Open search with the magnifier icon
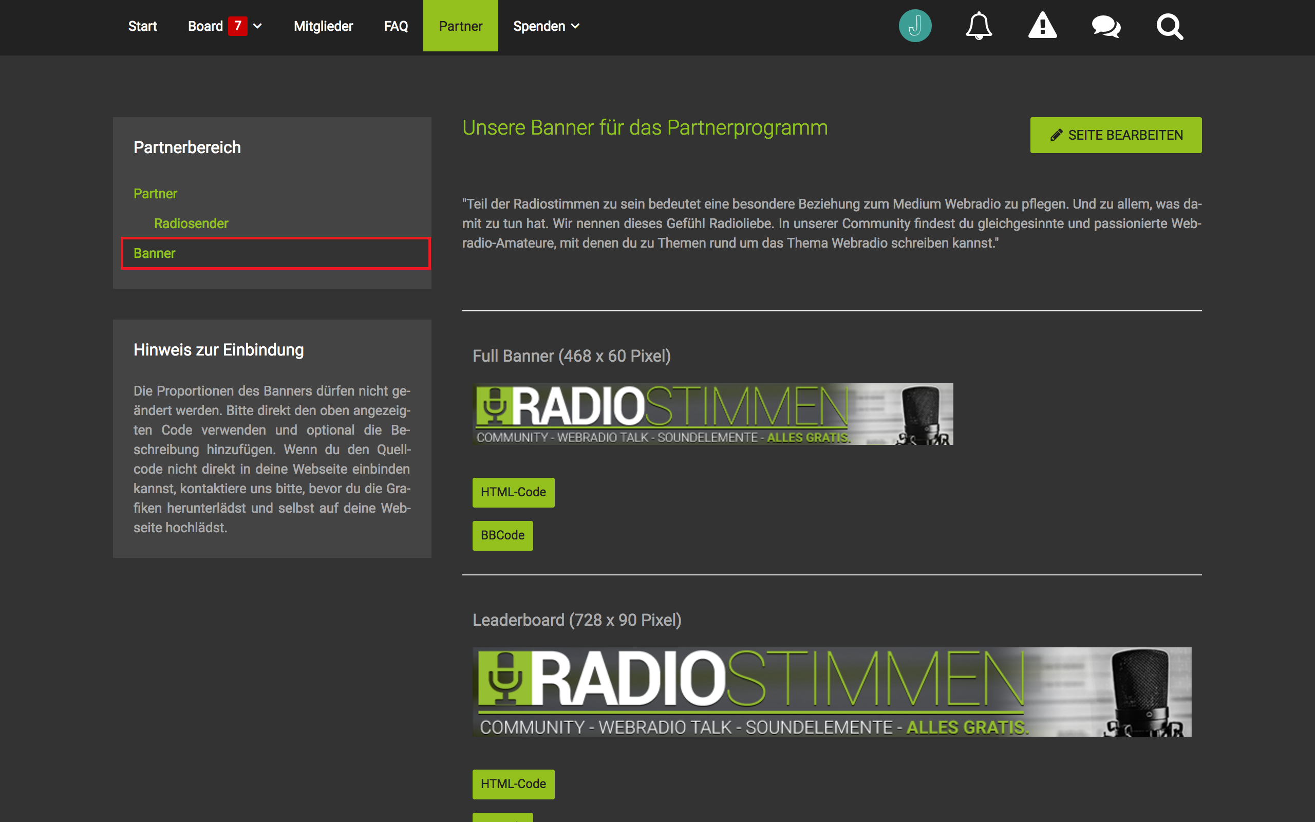Screen dimensions: 1315x822 tap(1169, 26)
